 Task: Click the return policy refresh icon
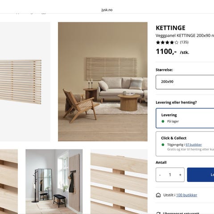coord(158,213)
